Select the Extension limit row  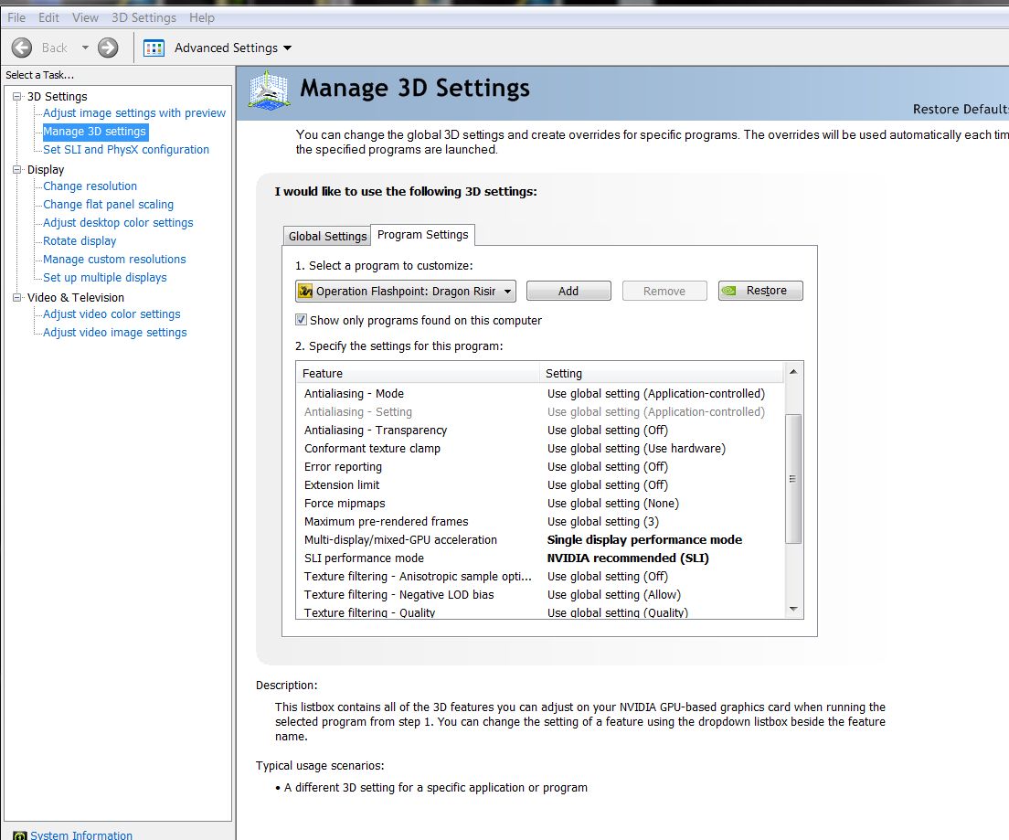tap(540, 484)
